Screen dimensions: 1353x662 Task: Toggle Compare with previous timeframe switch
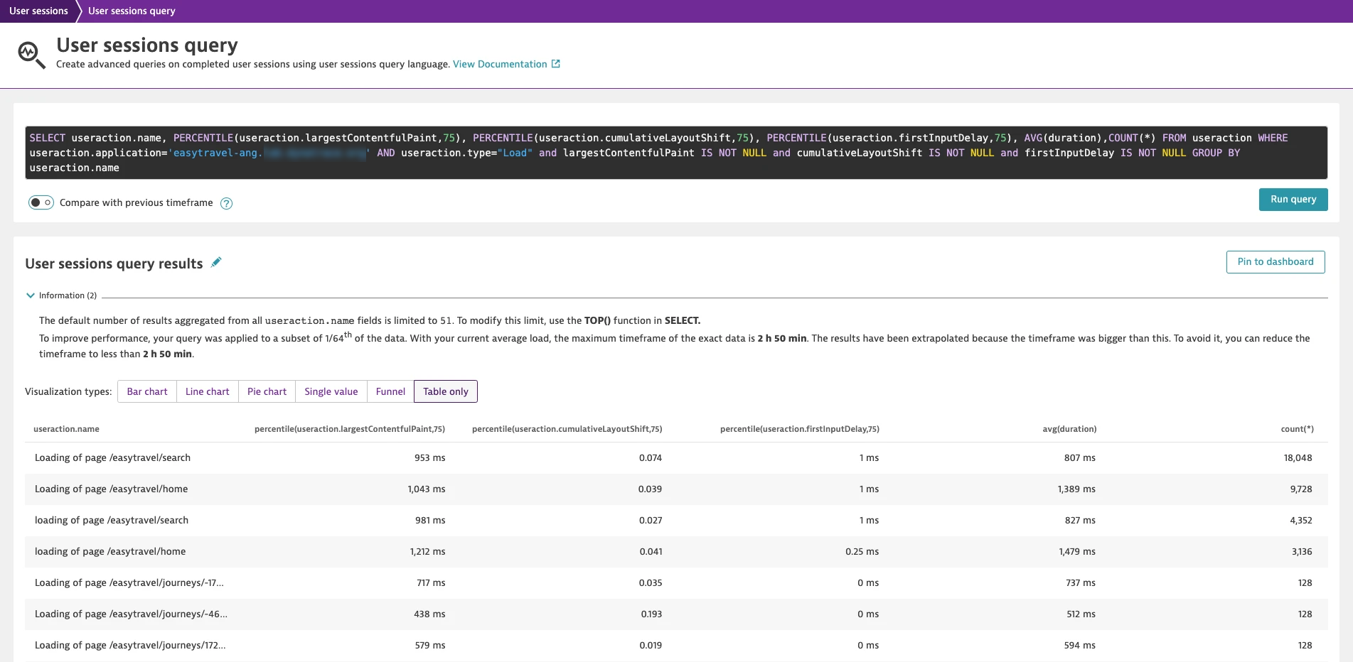point(41,203)
